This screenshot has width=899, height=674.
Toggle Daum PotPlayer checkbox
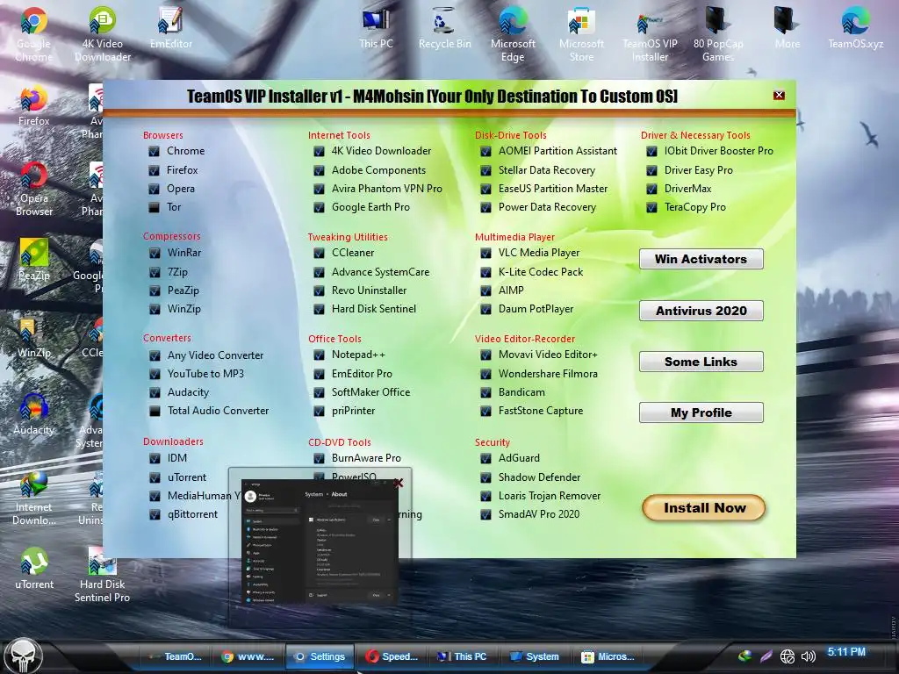[485, 310]
